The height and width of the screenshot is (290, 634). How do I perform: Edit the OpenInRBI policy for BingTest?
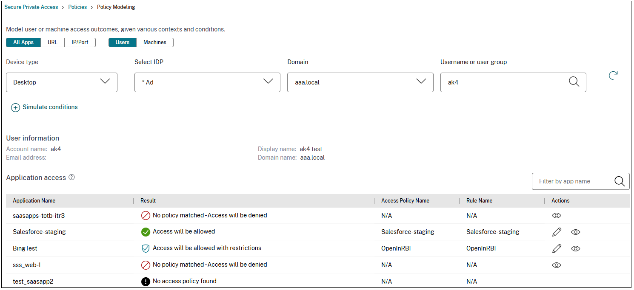[557, 248]
